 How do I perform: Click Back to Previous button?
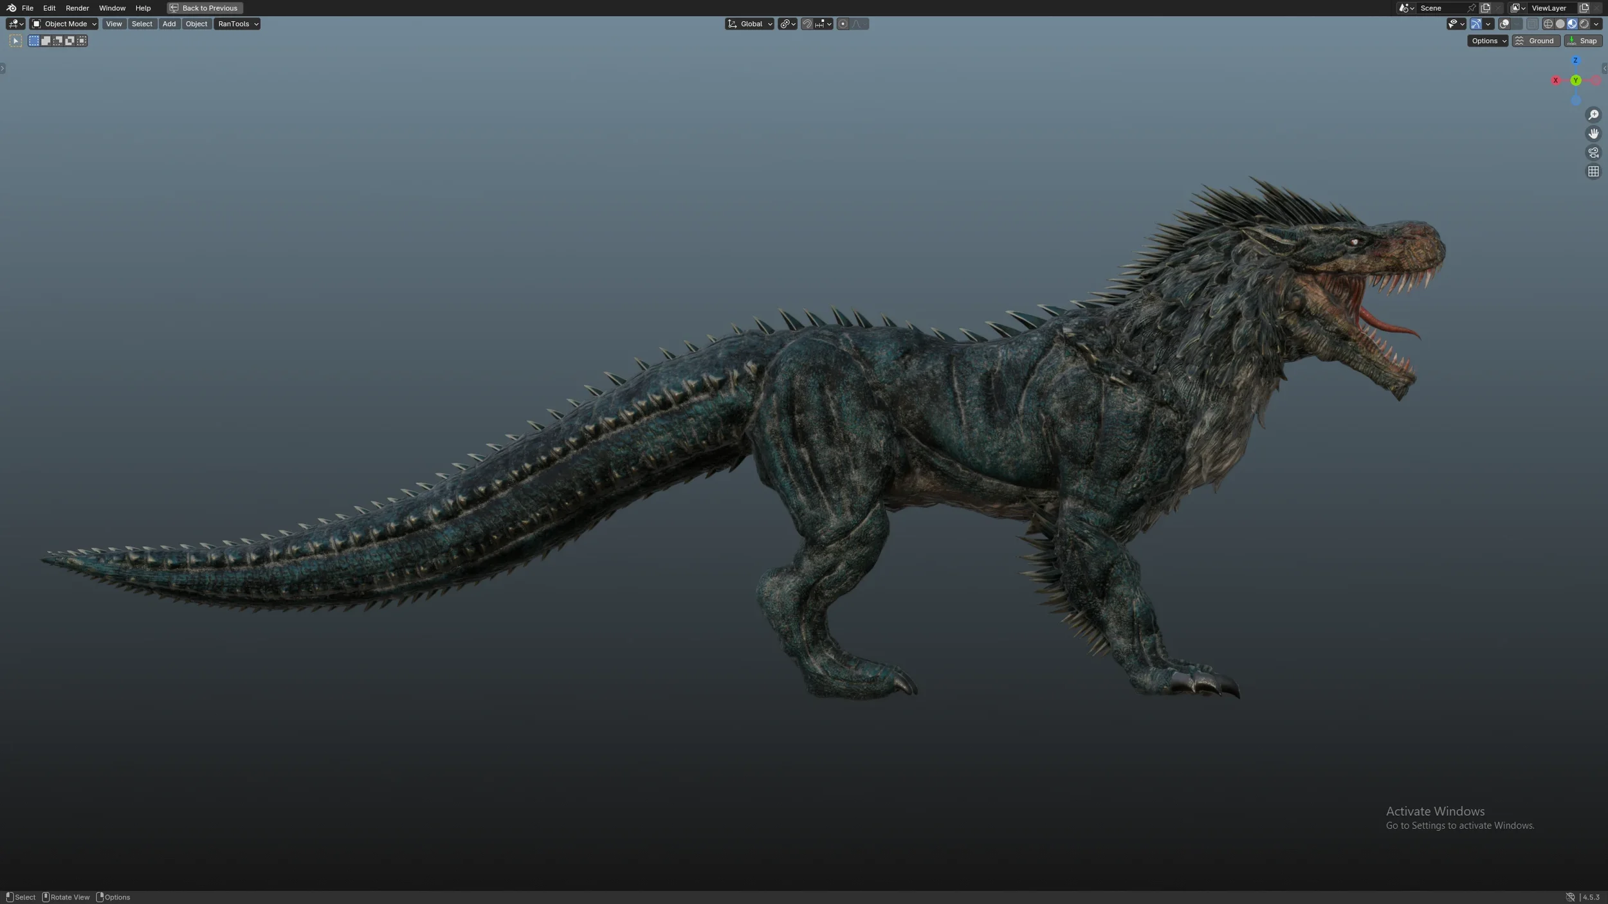coord(205,8)
